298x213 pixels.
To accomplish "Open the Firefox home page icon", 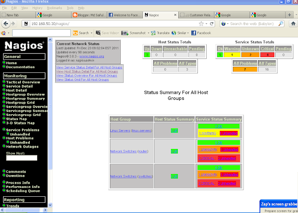I will point(293,24).
